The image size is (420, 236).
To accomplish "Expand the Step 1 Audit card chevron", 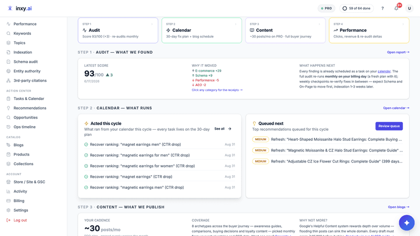I will click(152, 24).
